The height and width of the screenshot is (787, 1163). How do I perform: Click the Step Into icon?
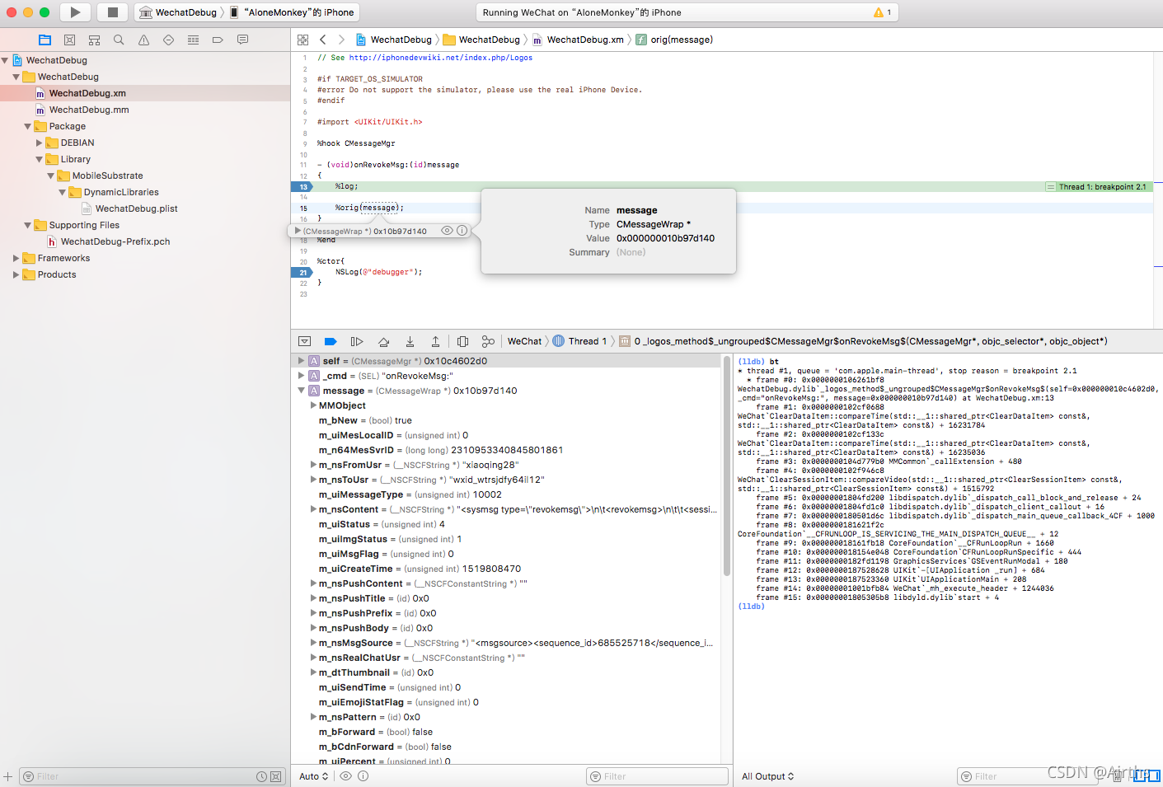[x=410, y=341]
